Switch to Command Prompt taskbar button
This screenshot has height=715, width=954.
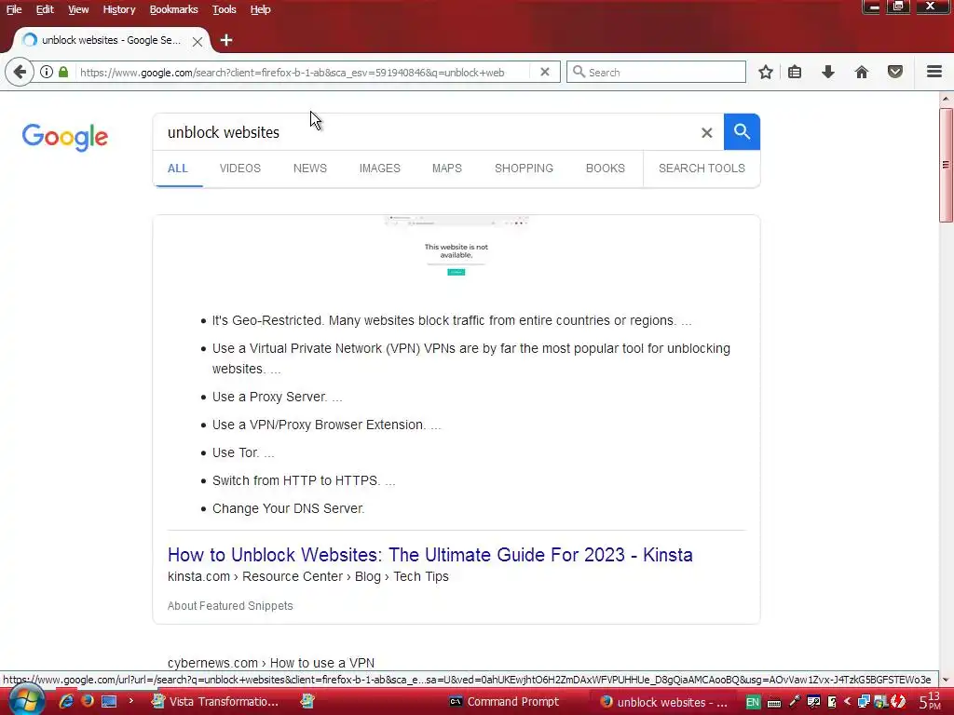click(x=504, y=702)
